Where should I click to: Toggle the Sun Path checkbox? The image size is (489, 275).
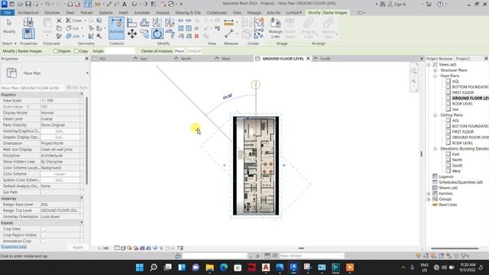coord(44,192)
